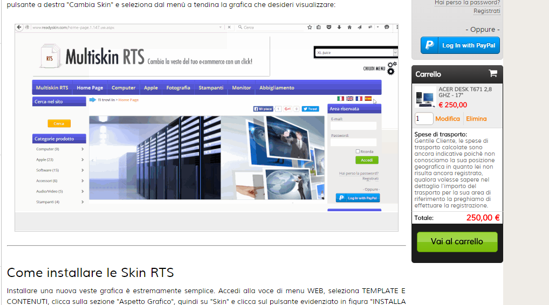This screenshot has width=549, height=305.
Task: Click the orange Cerca button in the screenshot
Action: [x=59, y=123]
